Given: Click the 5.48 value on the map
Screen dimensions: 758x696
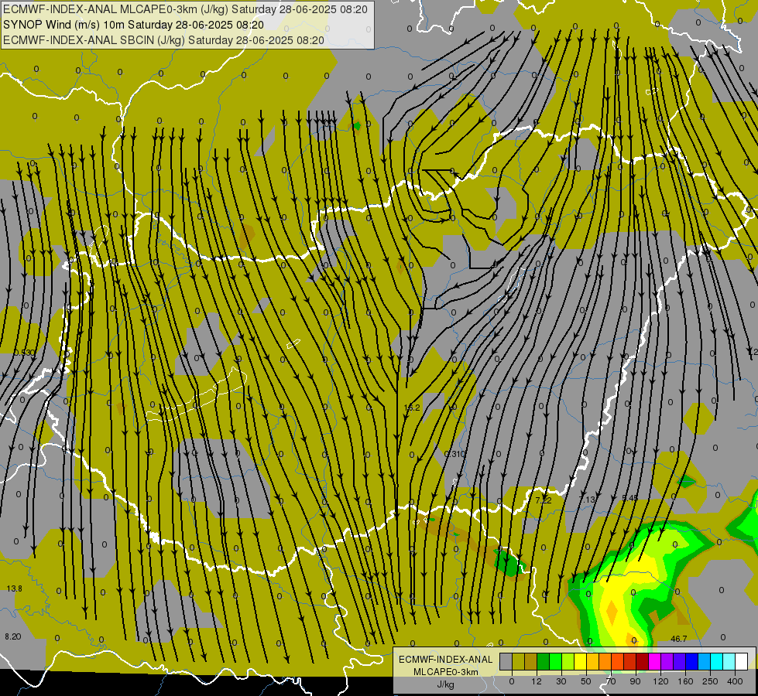Looking at the screenshot, I should pos(630,498).
